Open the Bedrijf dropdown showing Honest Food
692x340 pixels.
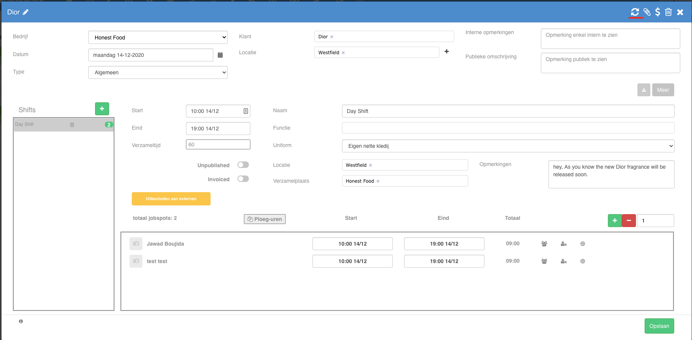click(158, 38)
